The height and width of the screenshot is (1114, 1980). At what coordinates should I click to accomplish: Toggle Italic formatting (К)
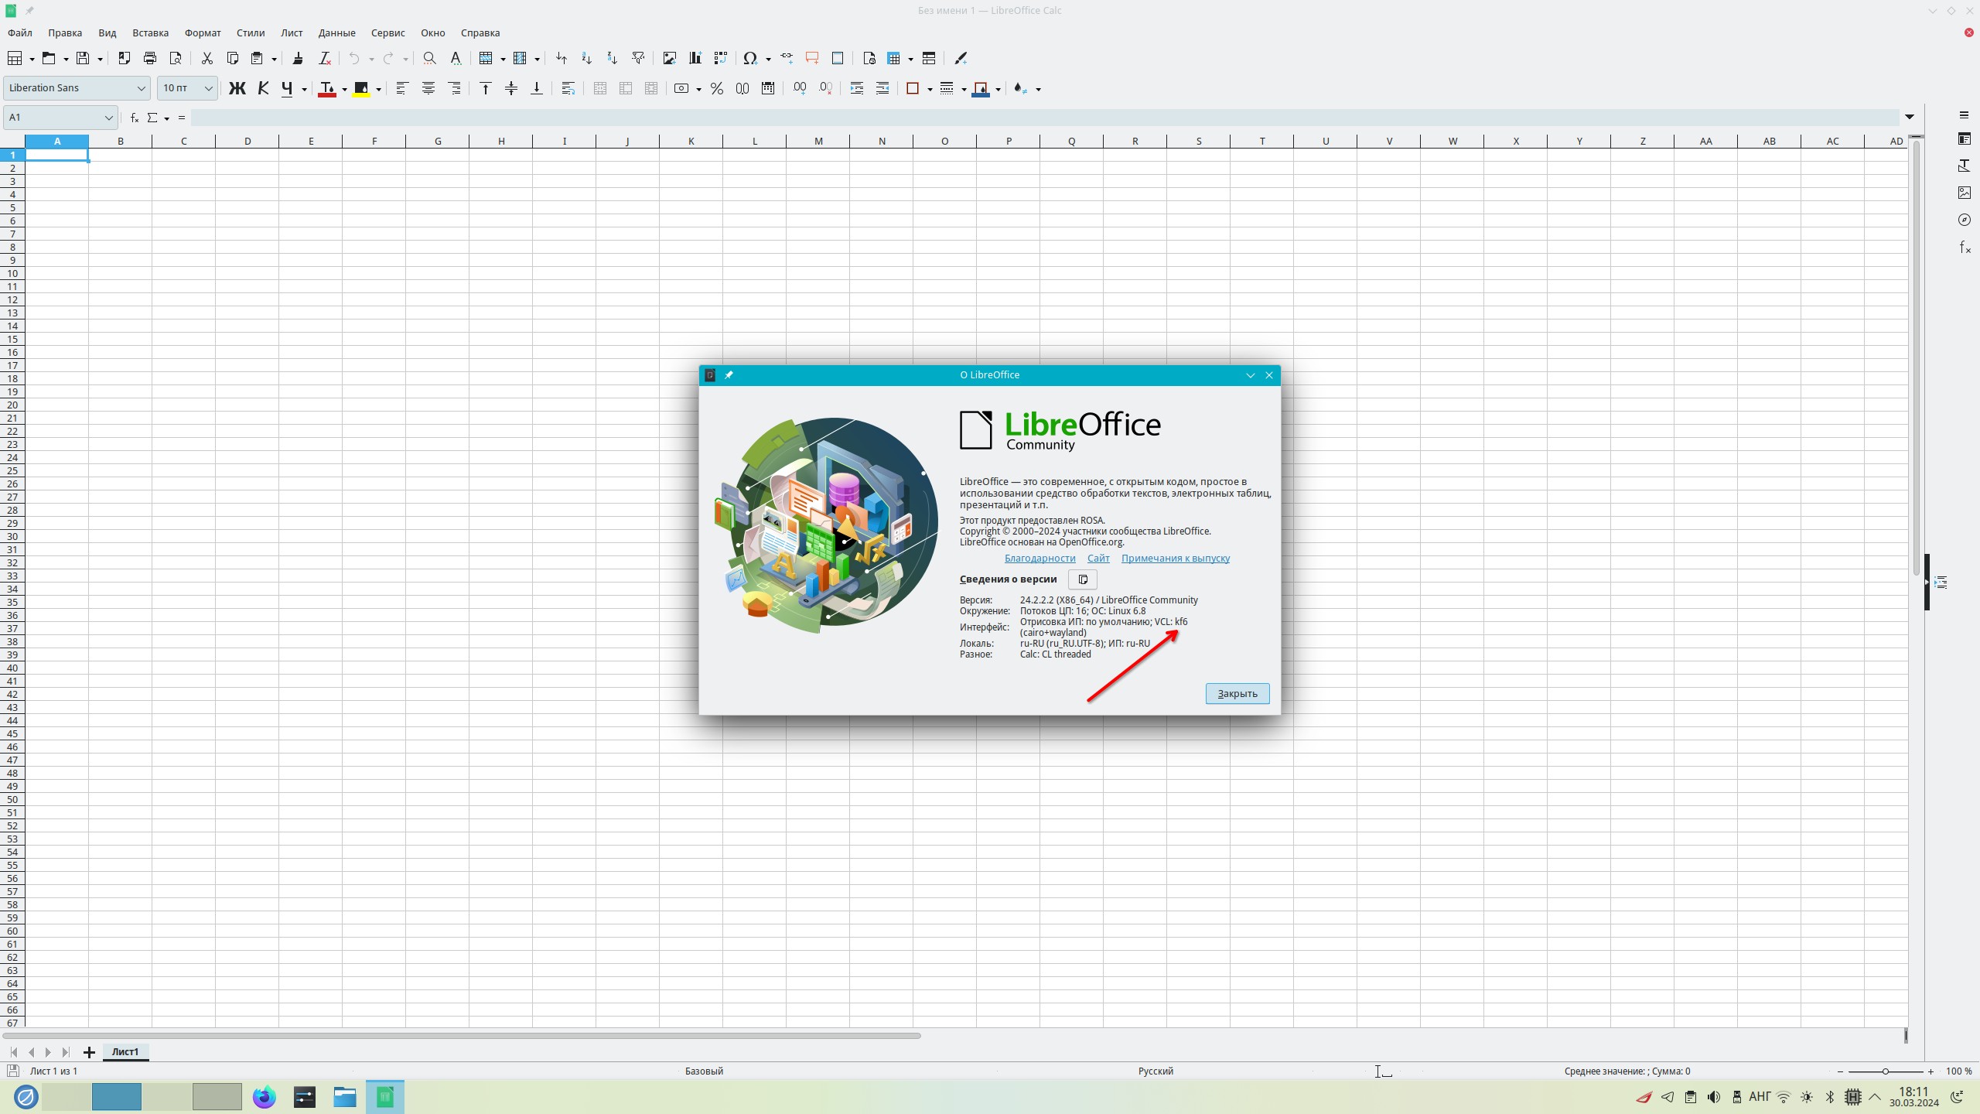(263, 88)
